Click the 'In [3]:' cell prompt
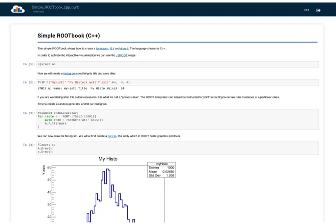Viewport: 336px width, 224px height. click(x=29, y=113)
